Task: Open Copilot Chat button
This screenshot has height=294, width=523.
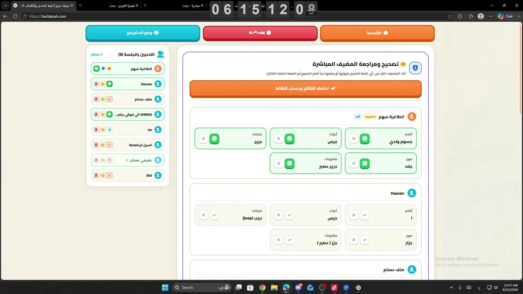Action: coord(505,16)
